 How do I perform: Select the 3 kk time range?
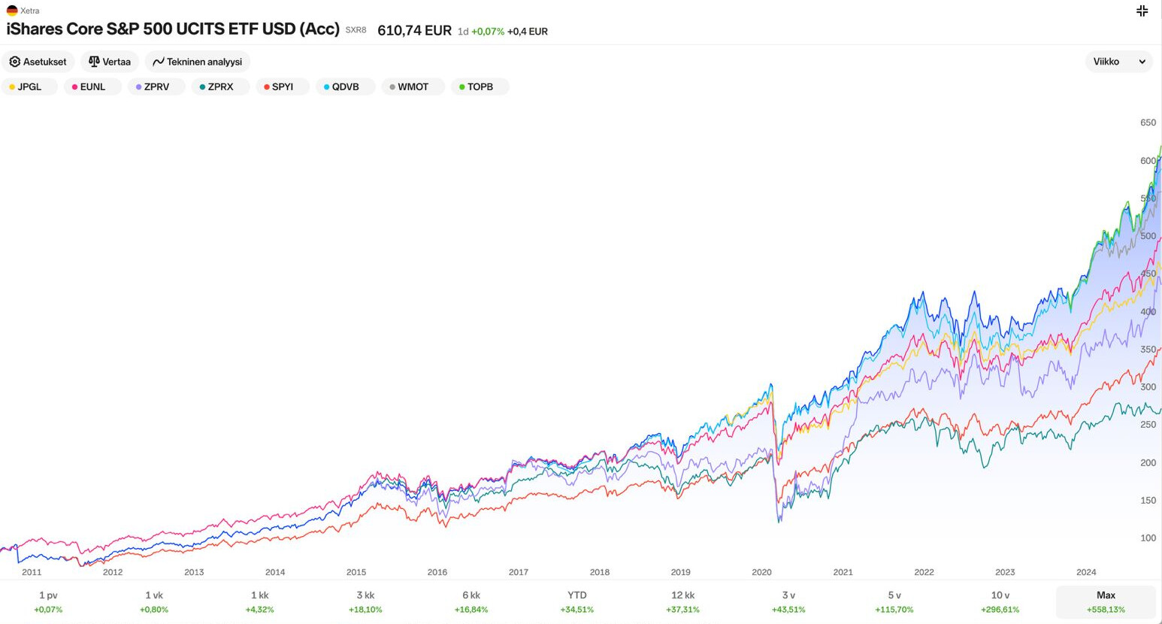click(x=365, y=601)
